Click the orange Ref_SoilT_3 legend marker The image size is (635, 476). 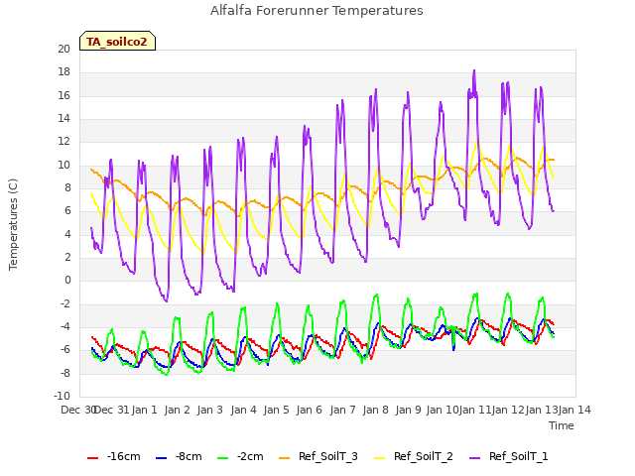tap(285, 458)
